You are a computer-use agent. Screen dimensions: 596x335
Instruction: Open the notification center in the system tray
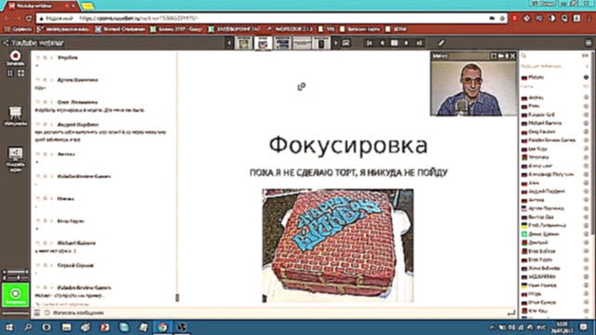584,327
